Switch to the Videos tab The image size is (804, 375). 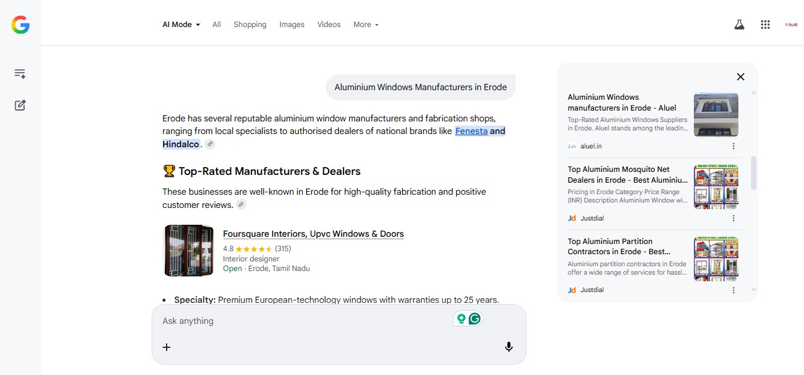(x=329, y=25)
